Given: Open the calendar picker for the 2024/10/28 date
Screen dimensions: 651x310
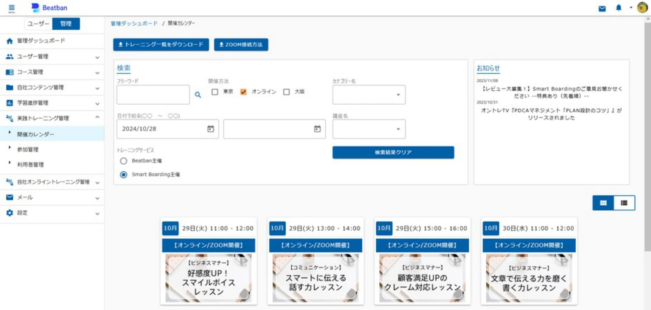Looking at the screenshot, I should (x=211, y=129).
